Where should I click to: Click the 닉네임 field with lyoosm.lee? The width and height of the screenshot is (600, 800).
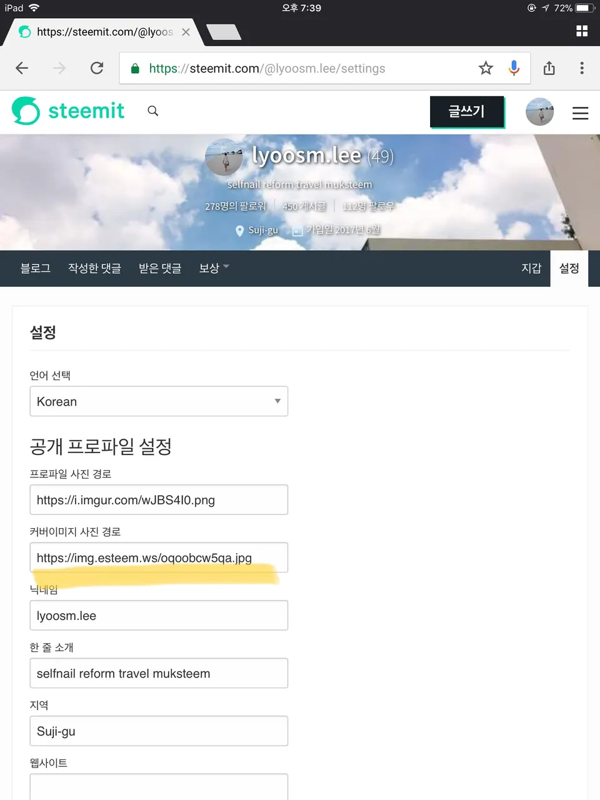(159, 615)
